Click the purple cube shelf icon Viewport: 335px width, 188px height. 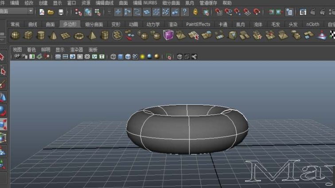[x=168, y=35]
